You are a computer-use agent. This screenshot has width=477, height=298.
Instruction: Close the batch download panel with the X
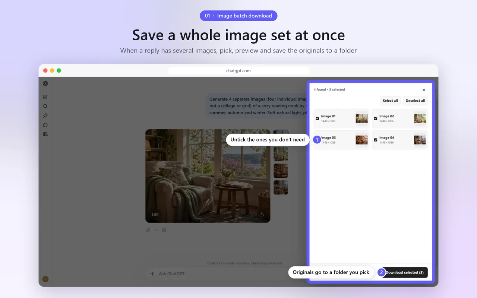(424, 90)
